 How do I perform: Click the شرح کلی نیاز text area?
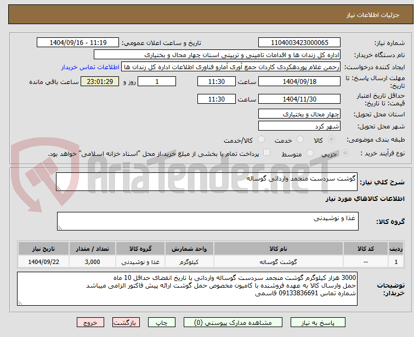click(x=207, y=182)
